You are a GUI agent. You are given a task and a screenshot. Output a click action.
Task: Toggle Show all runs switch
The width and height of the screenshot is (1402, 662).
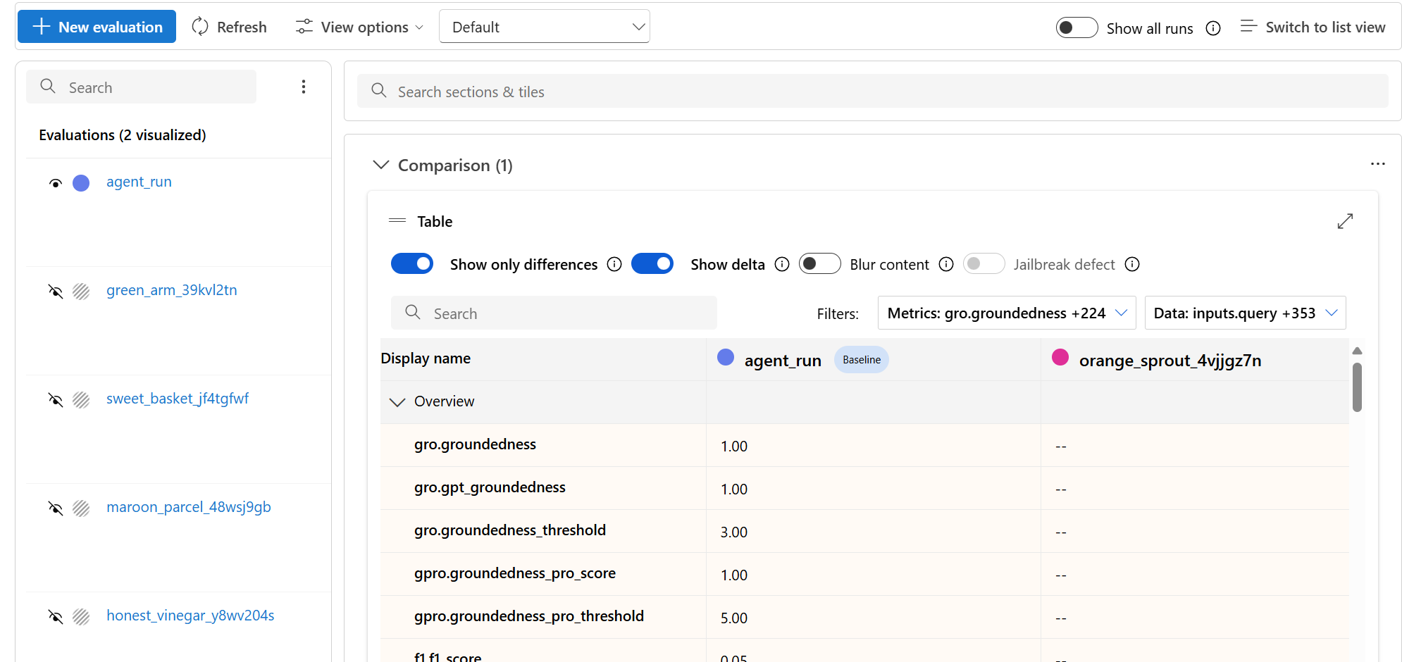point(1077,27)
